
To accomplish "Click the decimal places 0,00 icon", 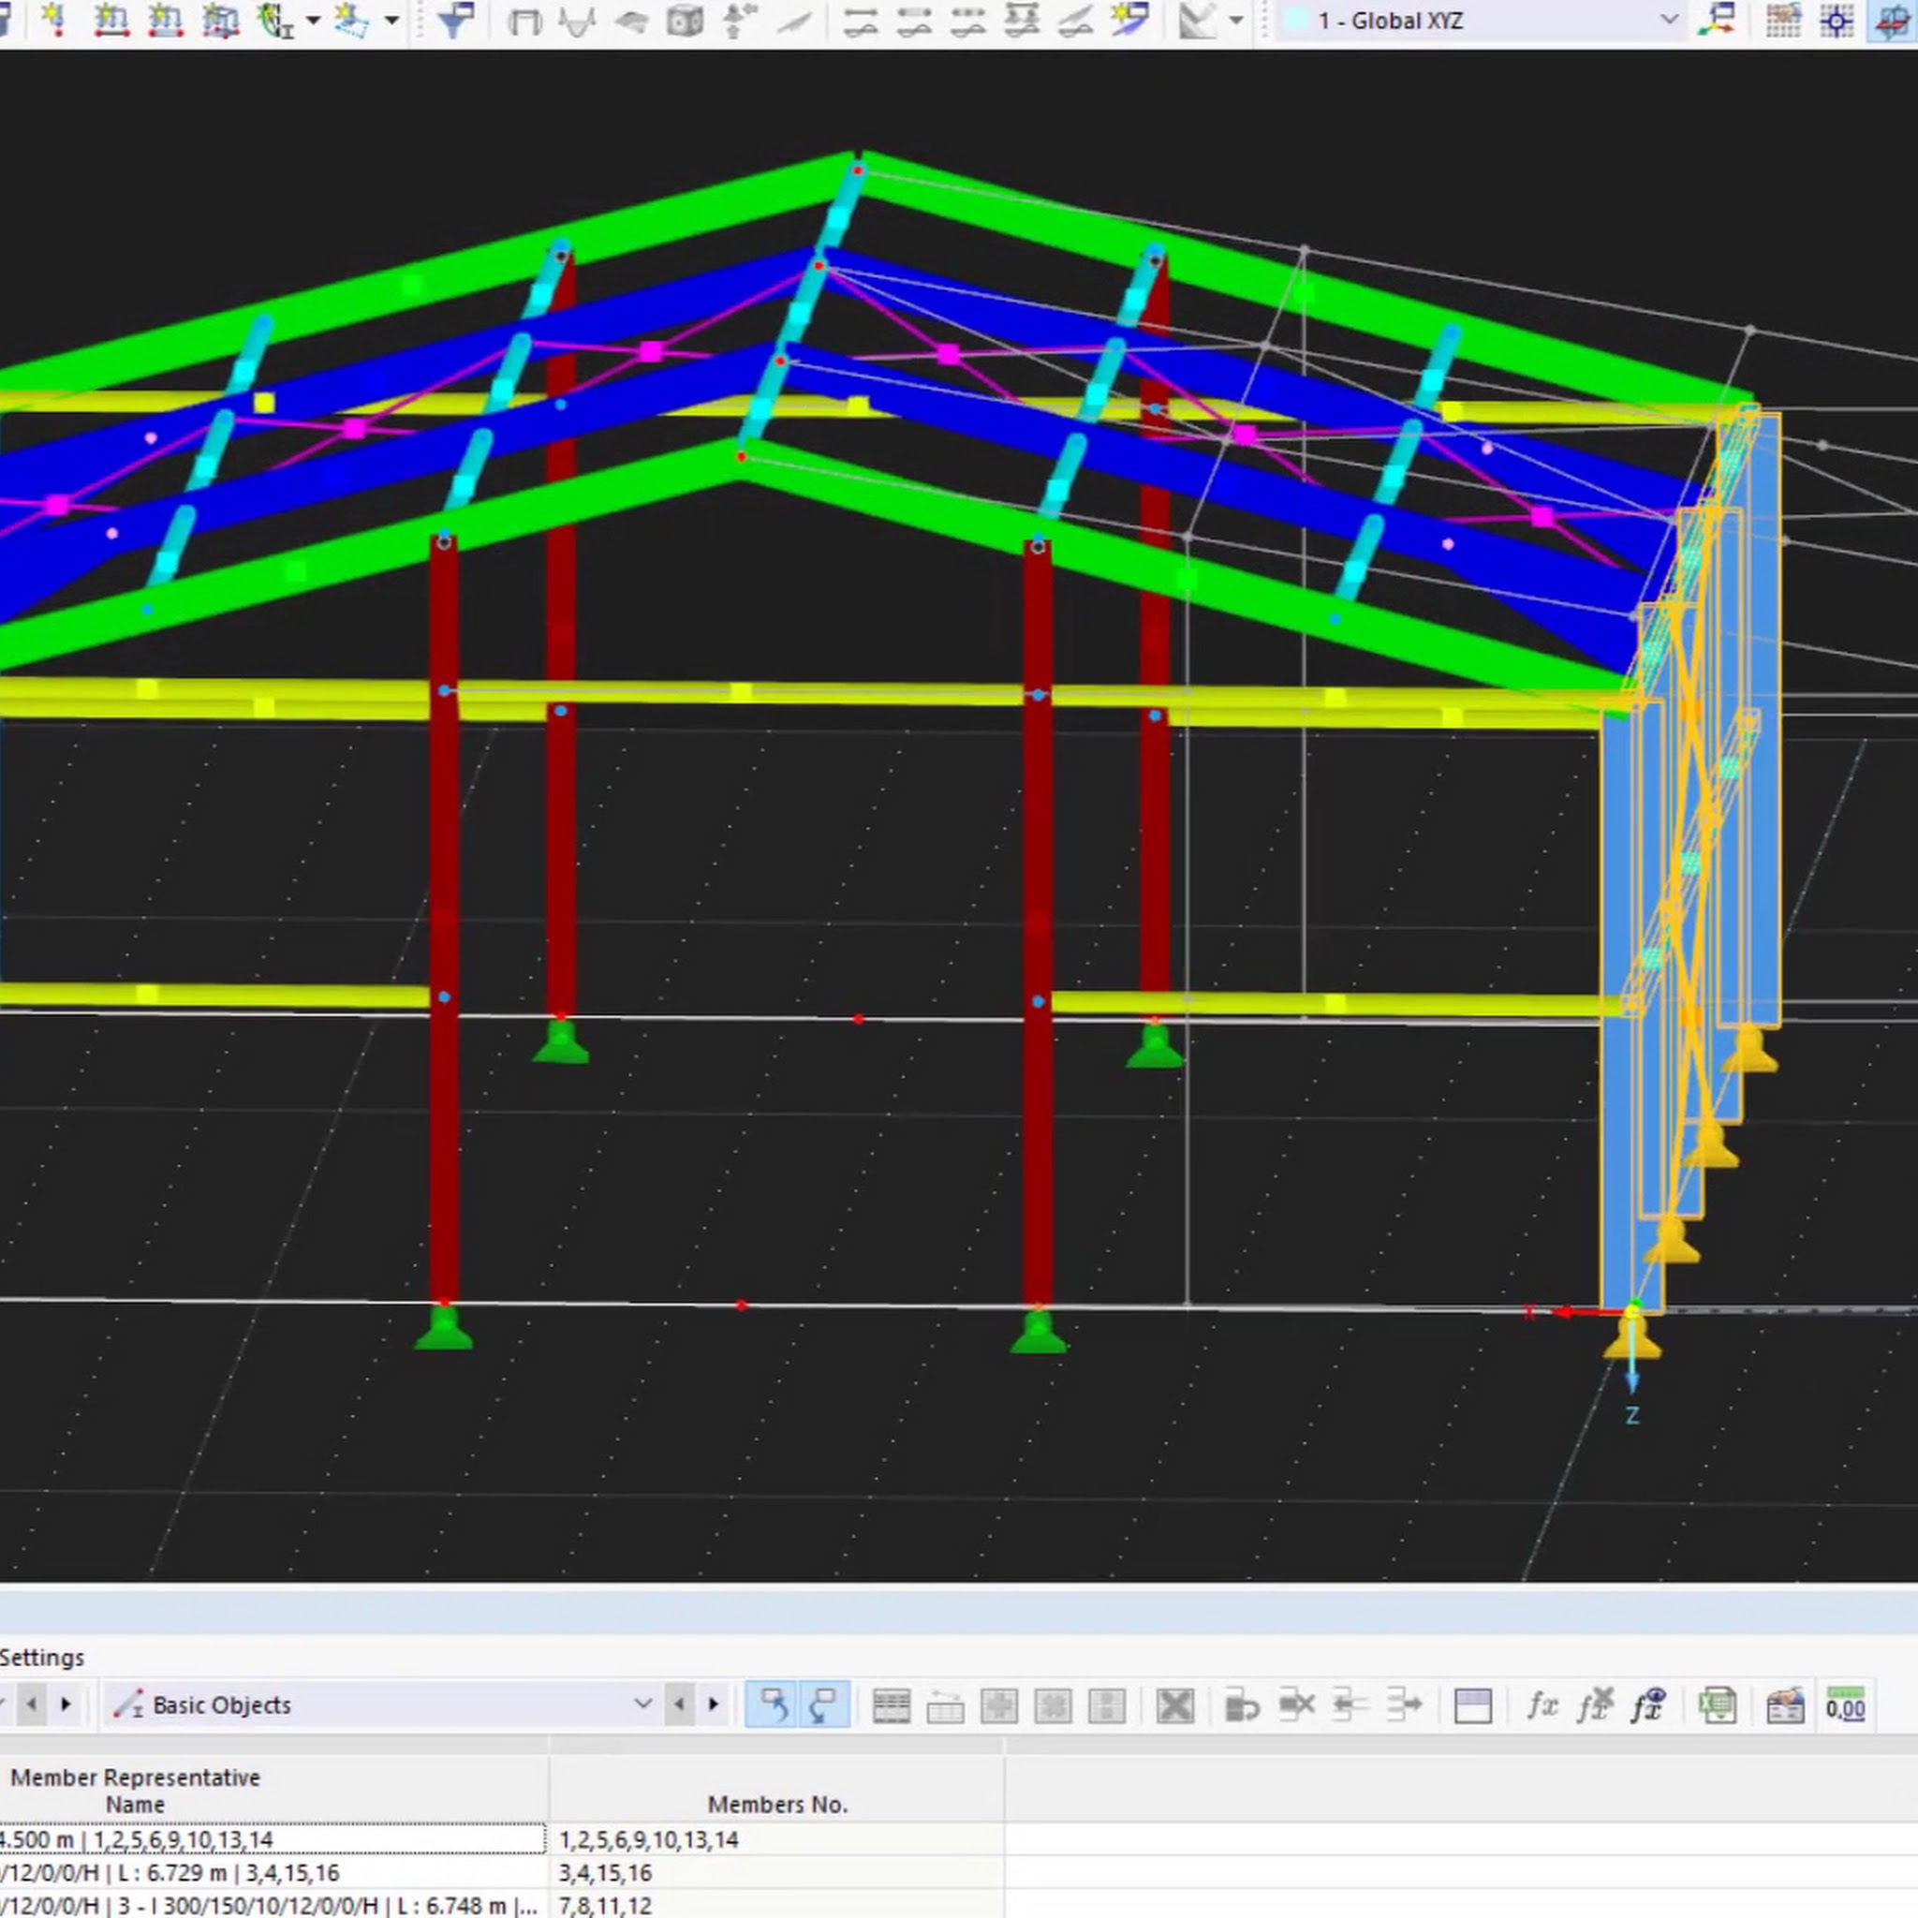I will pyautogui.click(x=1845, y=1705).
